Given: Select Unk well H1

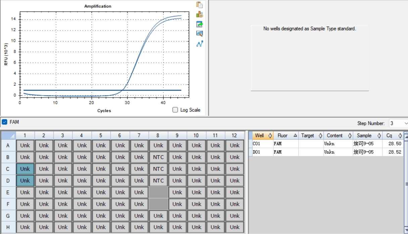Looking at the screenshot, I should 25,227.
